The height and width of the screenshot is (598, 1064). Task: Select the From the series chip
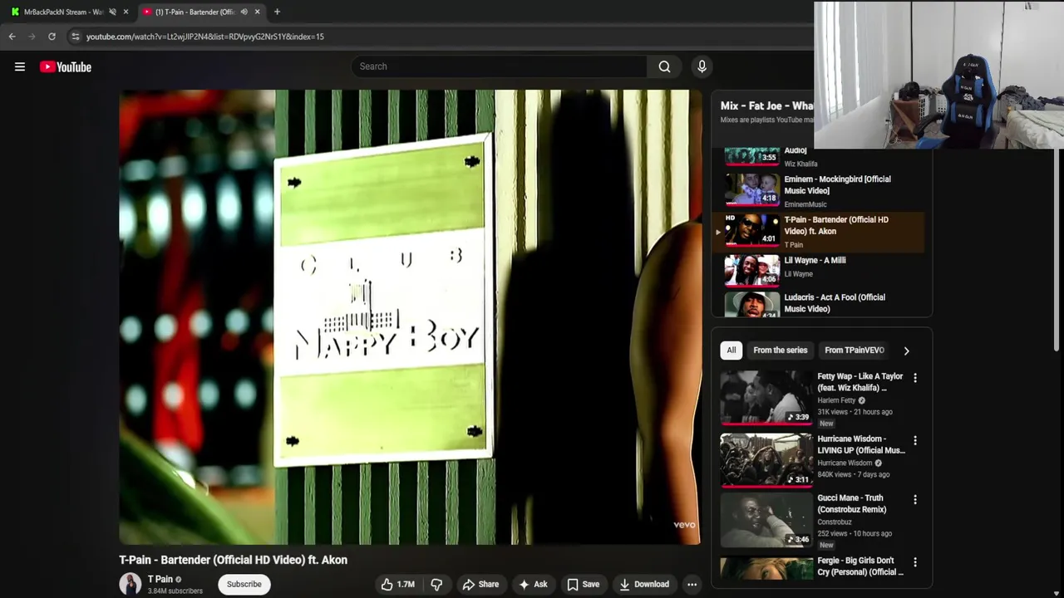(780, 350)
